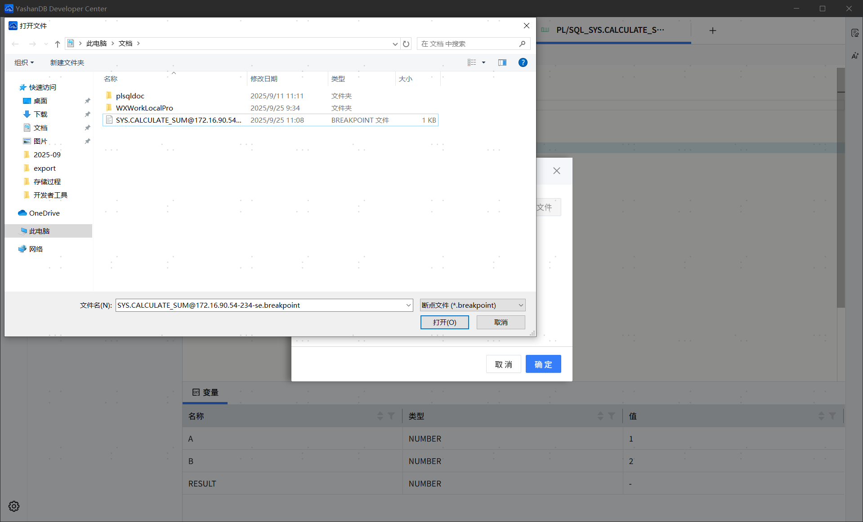The image size is (863, 522).
Task: Click the 打开(O) button
Action: [444, 322]
